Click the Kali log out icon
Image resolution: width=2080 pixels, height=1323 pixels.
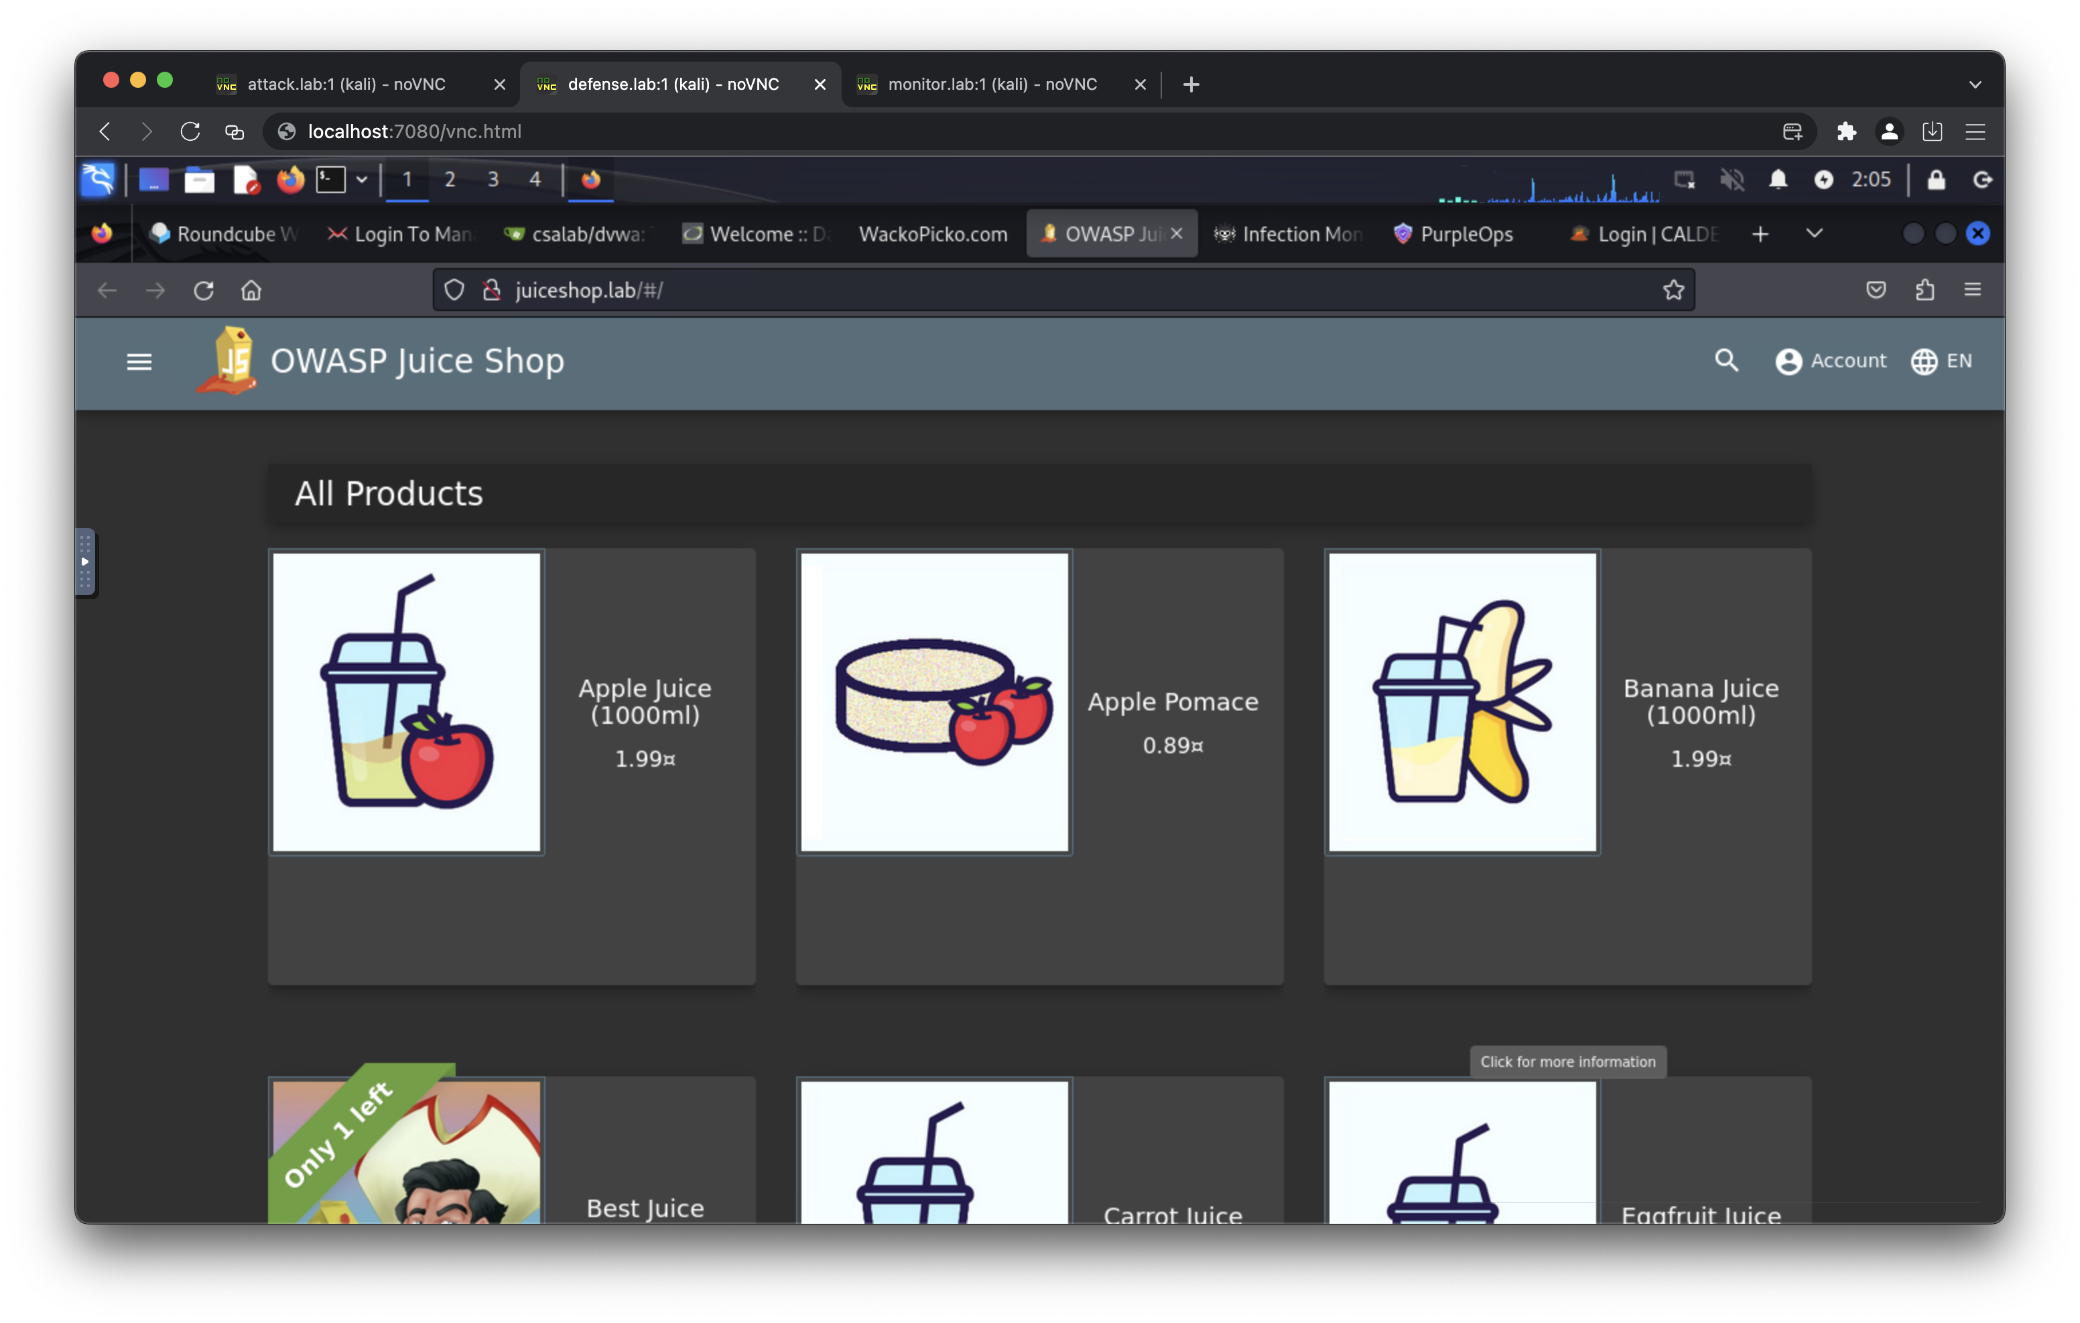coord(1982,180)
